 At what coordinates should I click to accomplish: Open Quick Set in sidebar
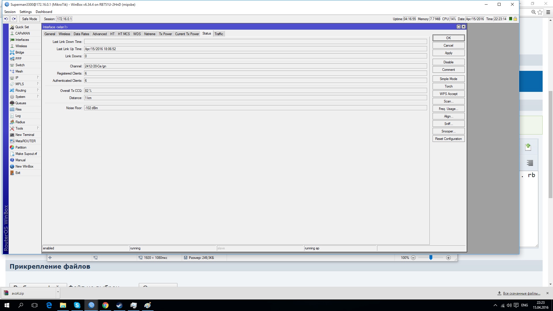(22, 27)
